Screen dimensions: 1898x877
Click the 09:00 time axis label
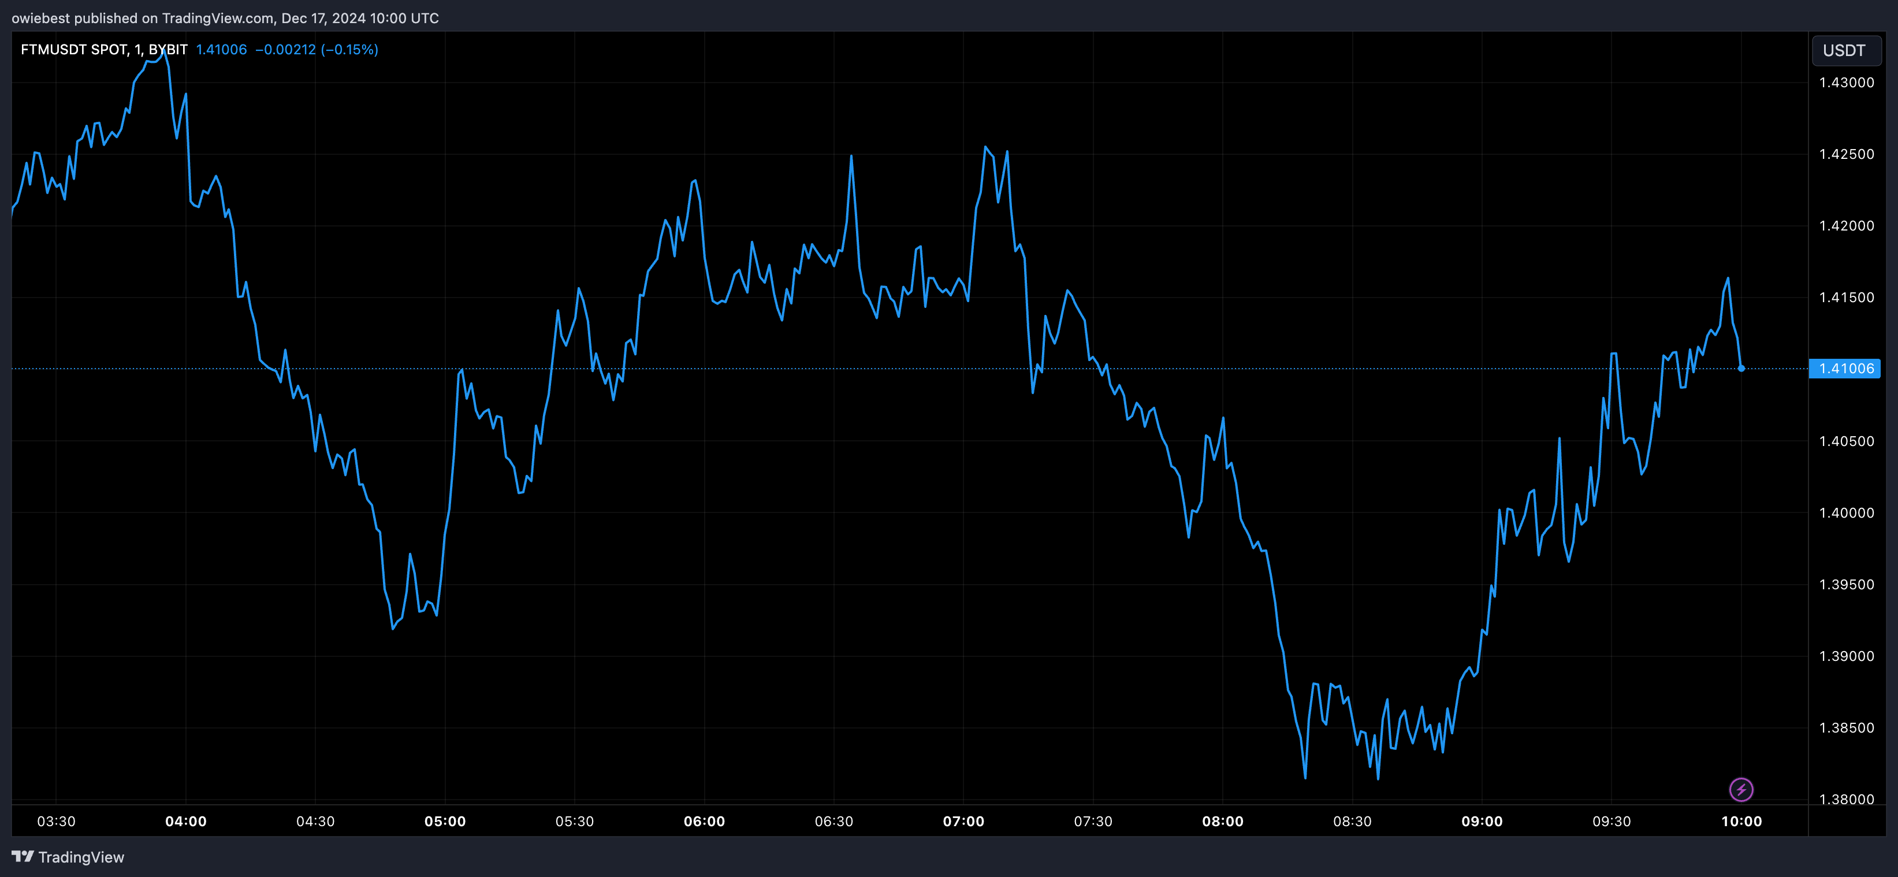point(1483,821)
